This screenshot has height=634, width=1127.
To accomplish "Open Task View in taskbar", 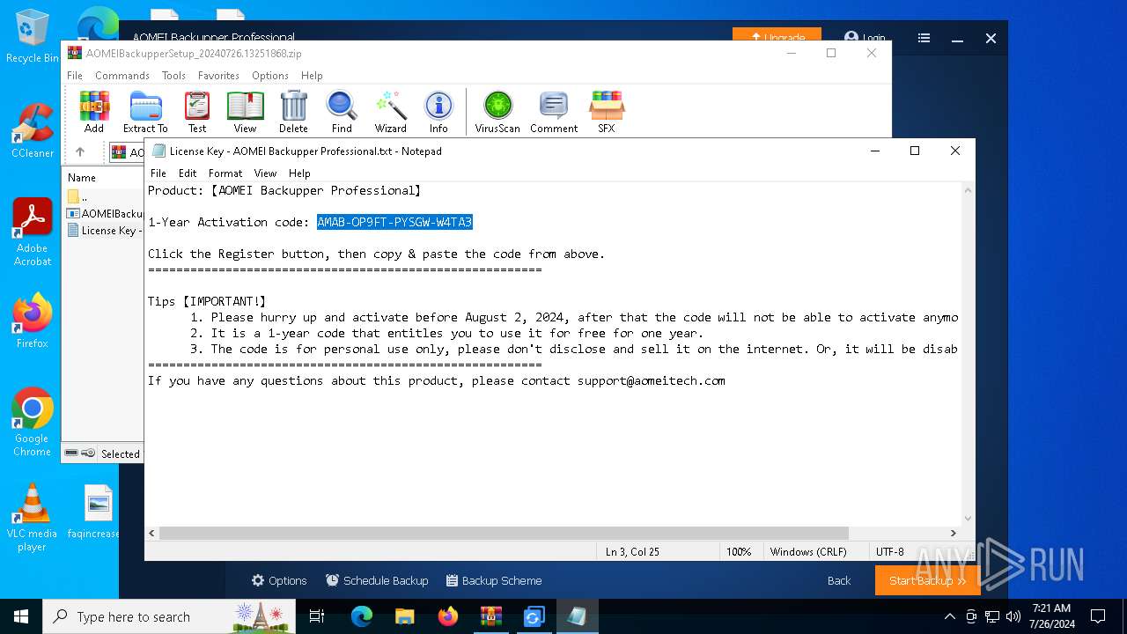I will (x=317, y=616).
